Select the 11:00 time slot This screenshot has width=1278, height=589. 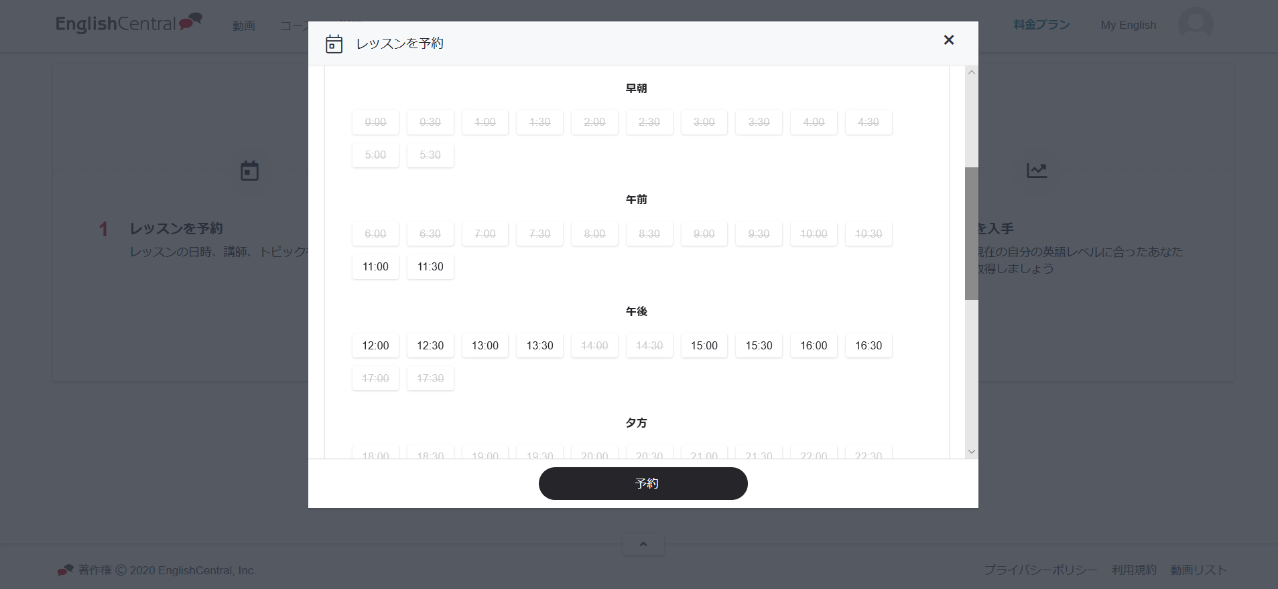tap(375, 266)
